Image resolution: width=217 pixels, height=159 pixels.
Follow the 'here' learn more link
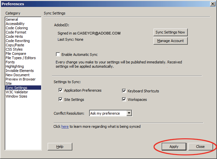tap(65, 126)
